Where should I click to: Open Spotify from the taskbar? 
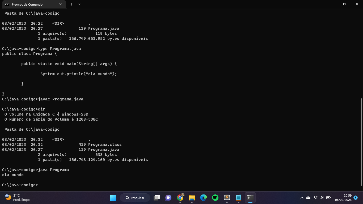point(215,198)
